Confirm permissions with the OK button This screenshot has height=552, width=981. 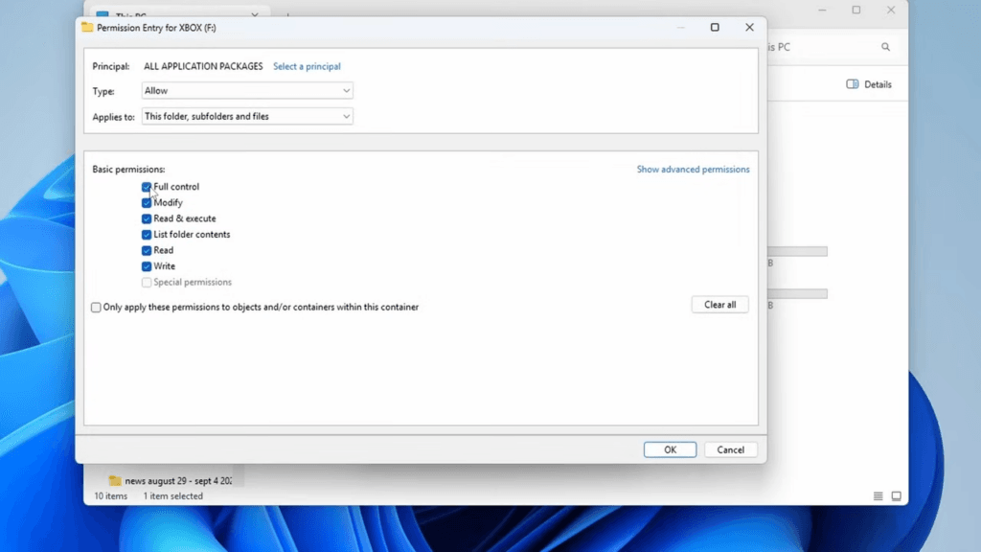(670, 448)
